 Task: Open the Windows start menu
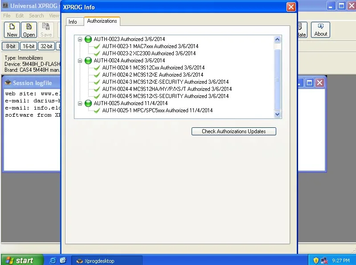pos(21,260)
